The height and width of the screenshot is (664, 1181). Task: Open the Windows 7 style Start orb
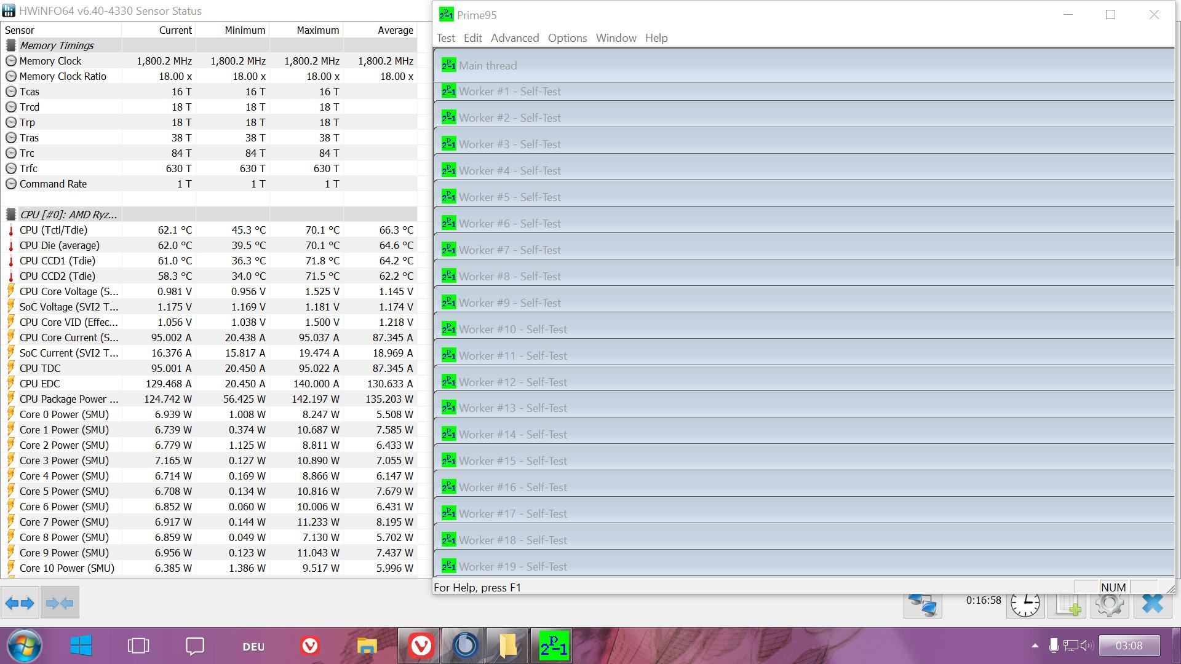[x=25, y=646]
